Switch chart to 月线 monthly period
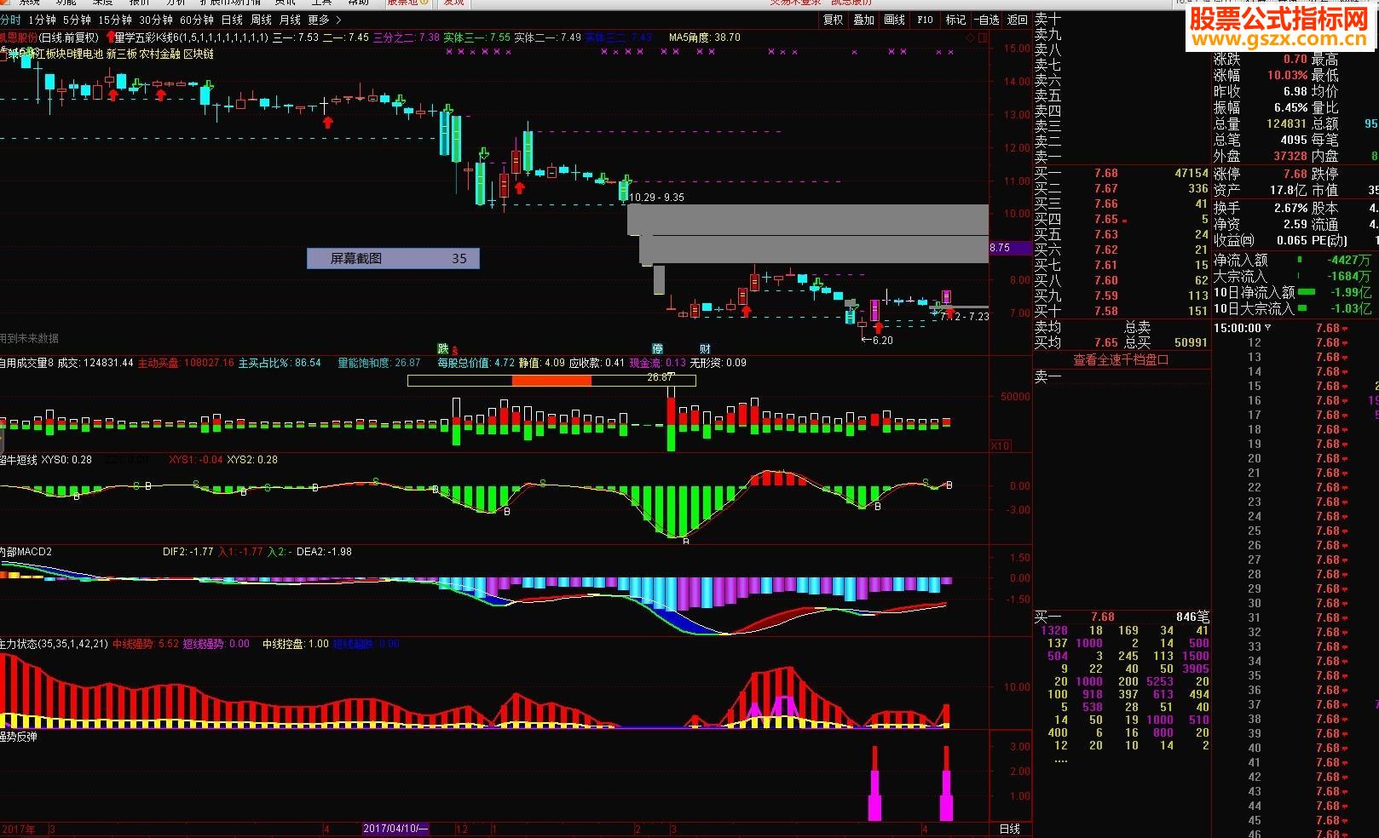1379x838 pixels. (x=290, y=20)
